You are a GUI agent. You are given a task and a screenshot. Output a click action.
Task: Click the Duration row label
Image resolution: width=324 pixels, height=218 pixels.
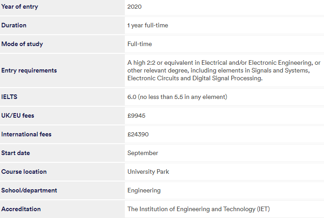click(14, 25)
